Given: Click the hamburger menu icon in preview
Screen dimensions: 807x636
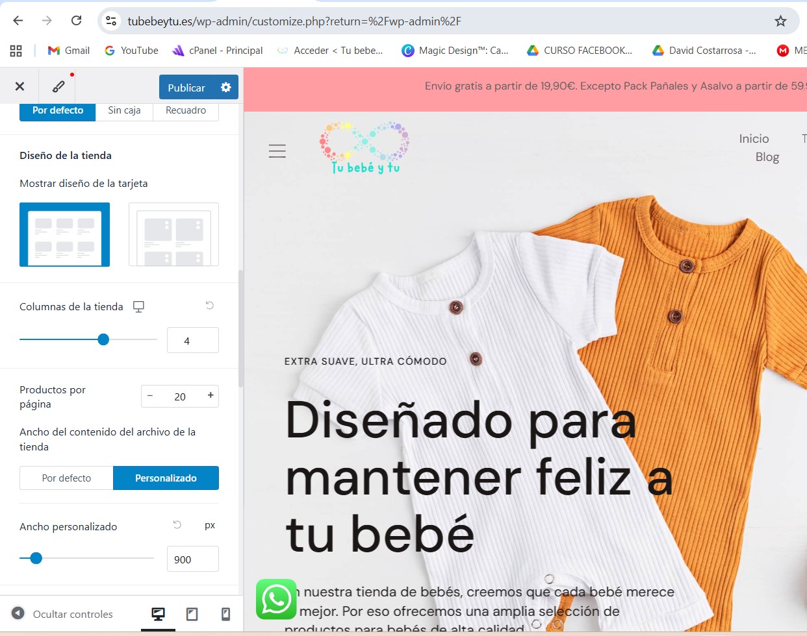Looking at the screenshot, I should (x=277, y=151).
